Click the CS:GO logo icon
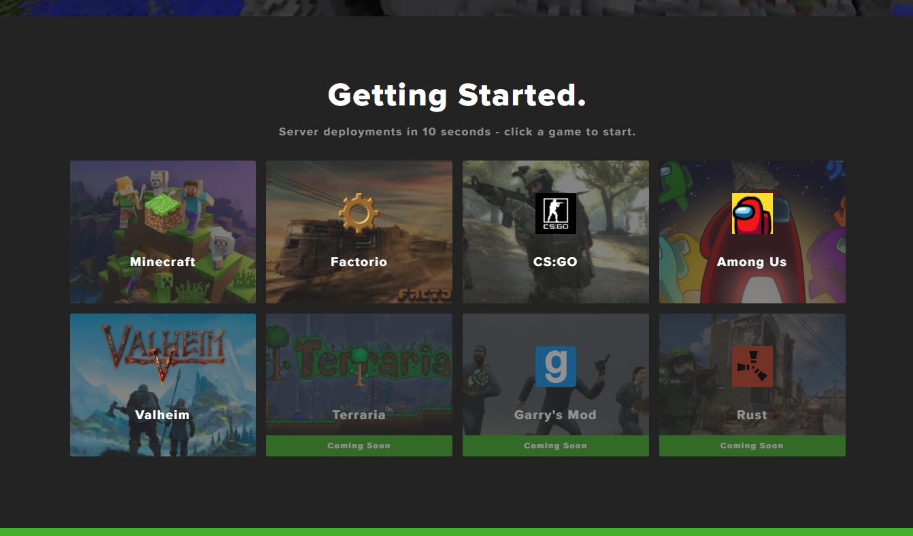913x536 pixels. click(555, 213)
